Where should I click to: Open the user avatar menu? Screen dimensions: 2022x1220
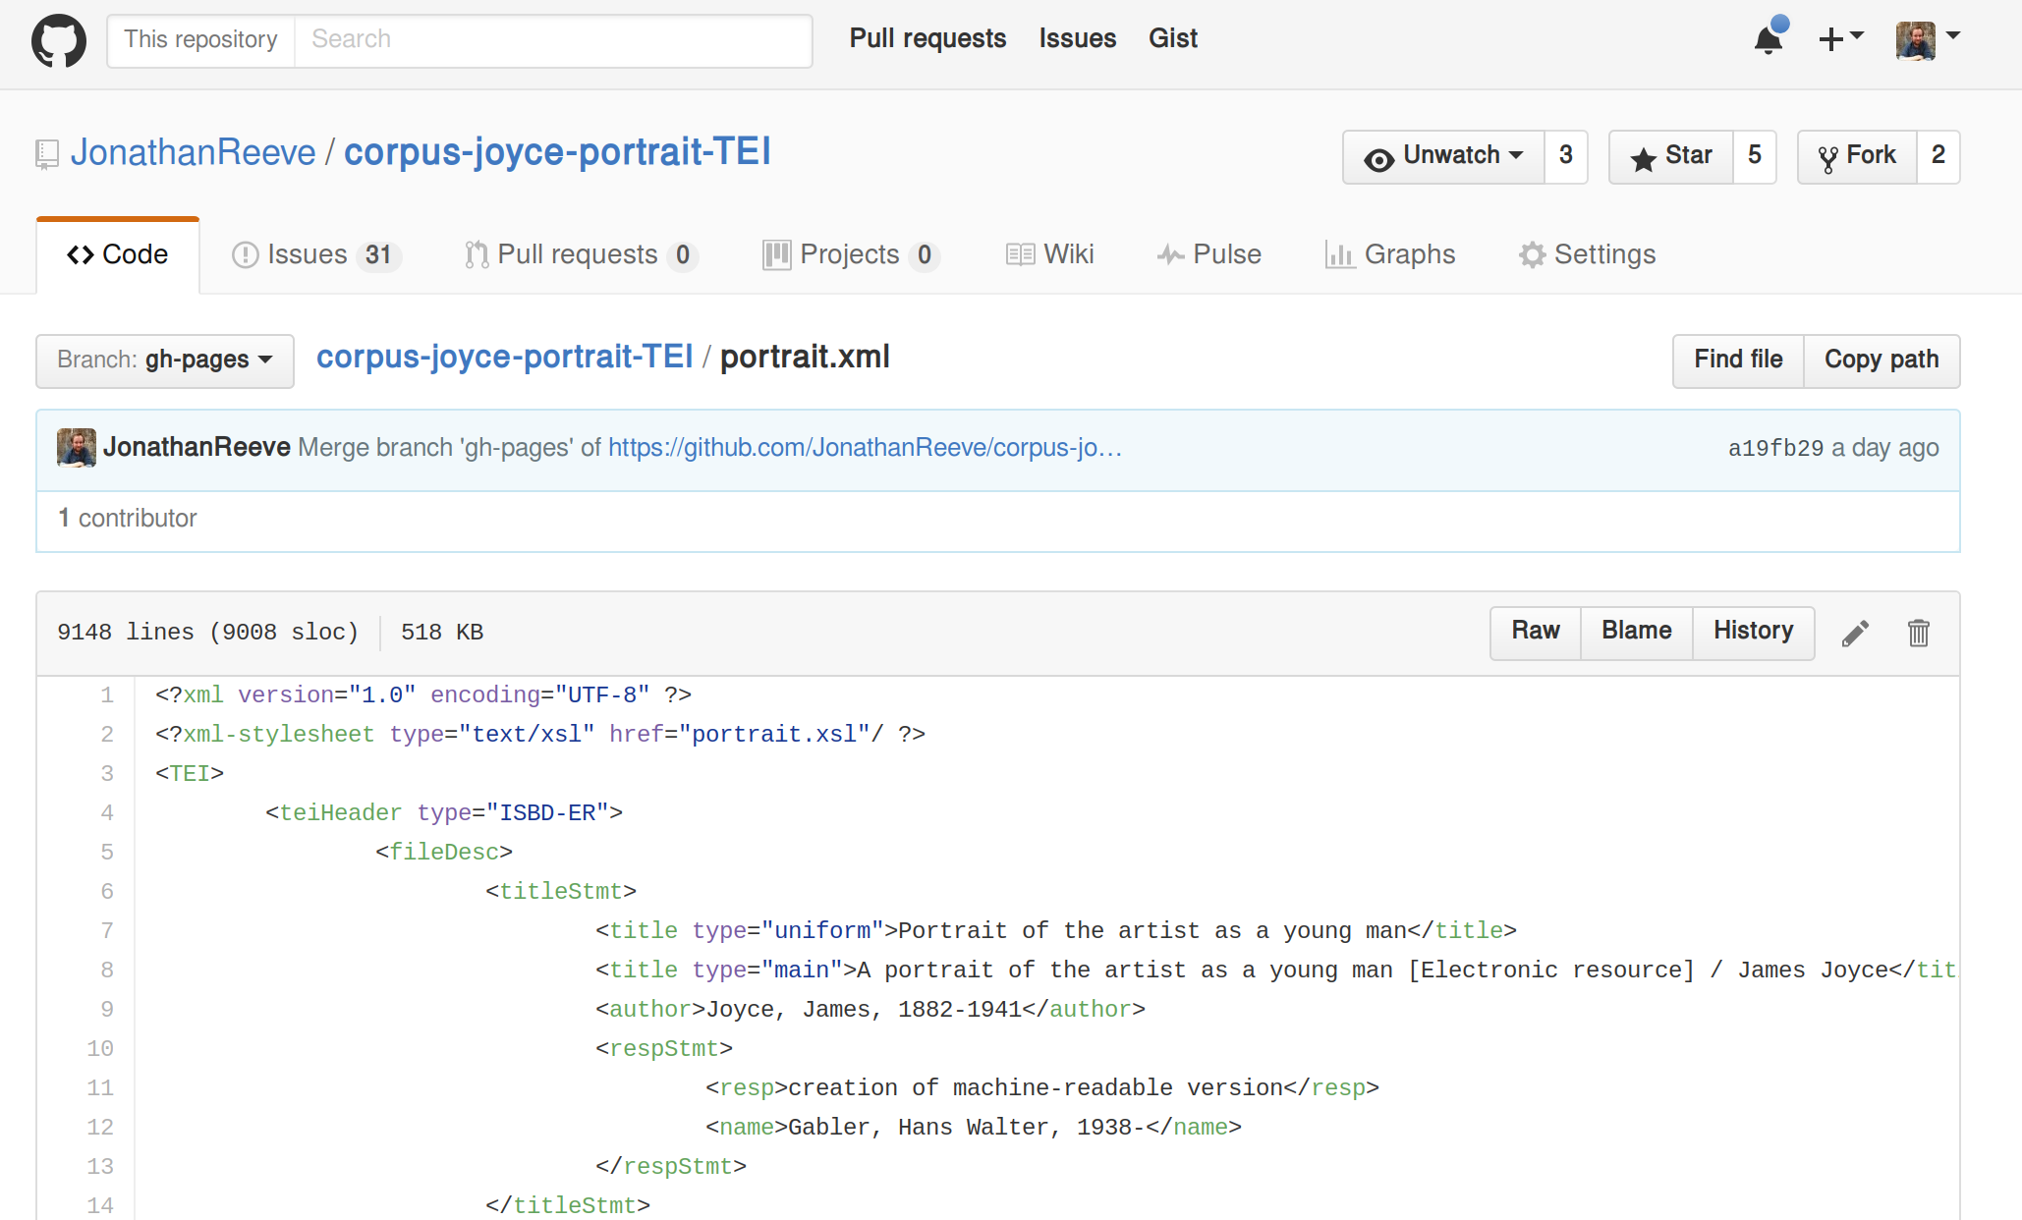[1928, 40]
